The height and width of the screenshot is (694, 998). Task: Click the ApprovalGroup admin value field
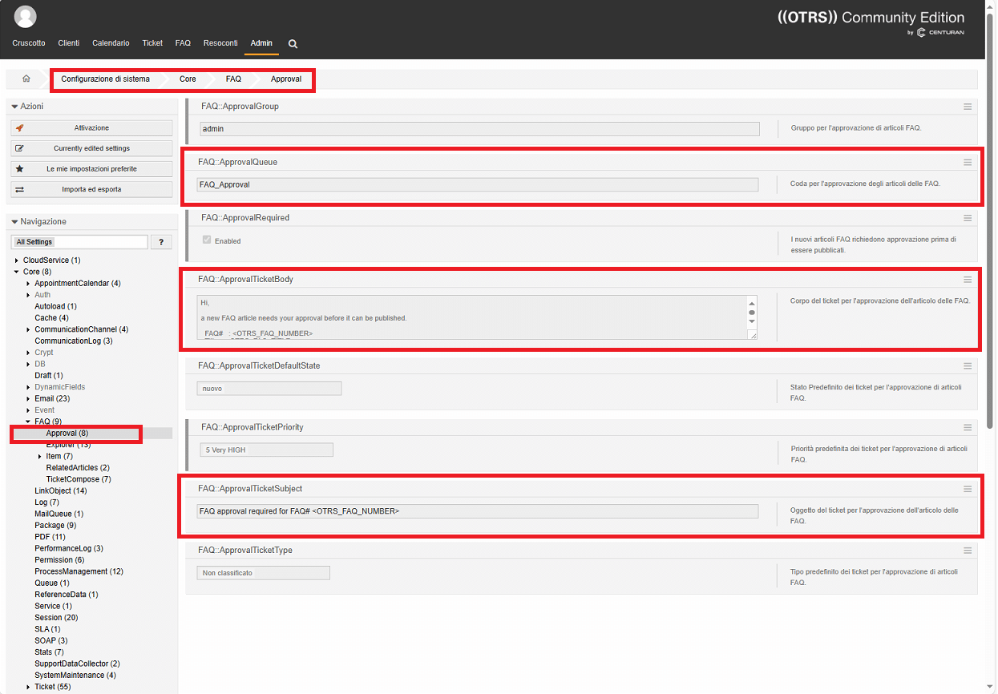coord(479,129)
